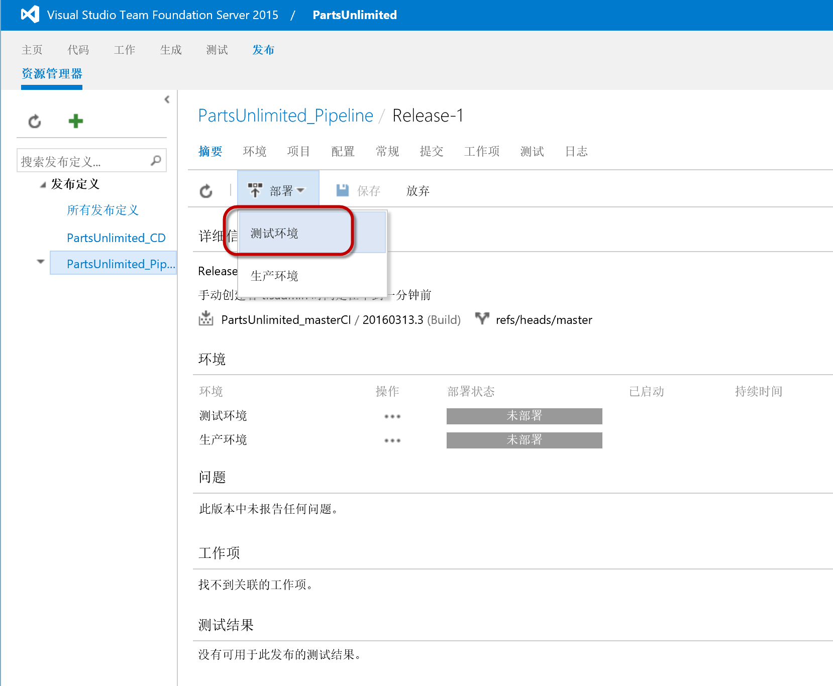This screenshot has width=833, height=686.
Task: Click 未部署 status bar for 生产环境
Action: pyautogui.click(x=524, y=440)
